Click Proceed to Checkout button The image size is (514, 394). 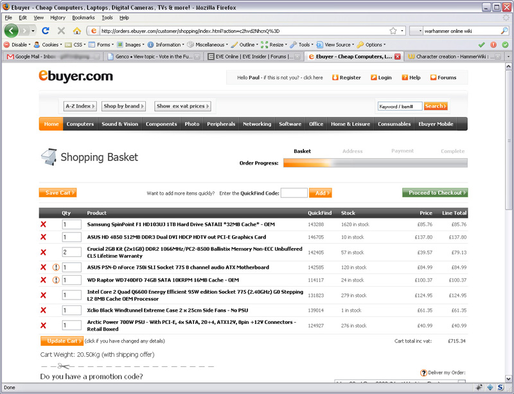pos(435,193)
